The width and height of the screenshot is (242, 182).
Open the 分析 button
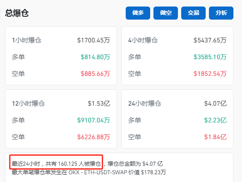[x=221, y=13]
